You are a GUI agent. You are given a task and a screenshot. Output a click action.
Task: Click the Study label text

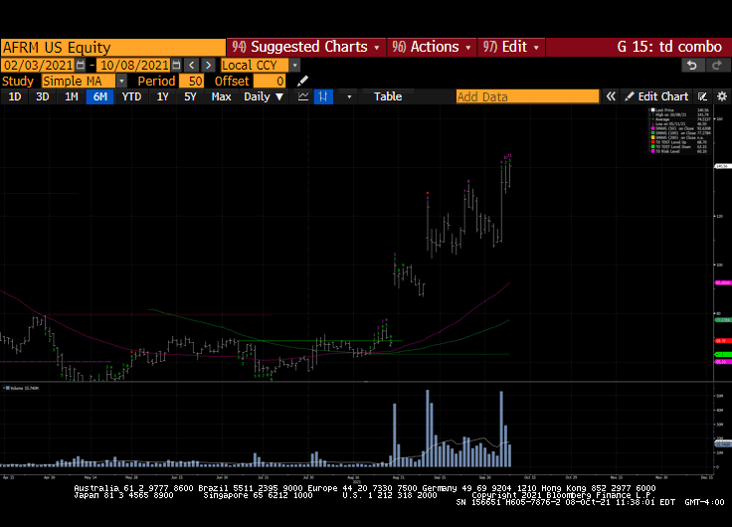(18, 81)
